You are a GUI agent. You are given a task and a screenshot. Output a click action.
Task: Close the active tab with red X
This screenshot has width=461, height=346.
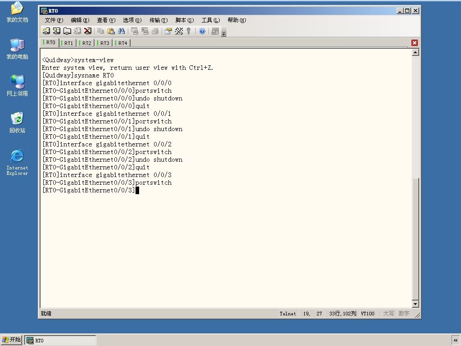415,43
